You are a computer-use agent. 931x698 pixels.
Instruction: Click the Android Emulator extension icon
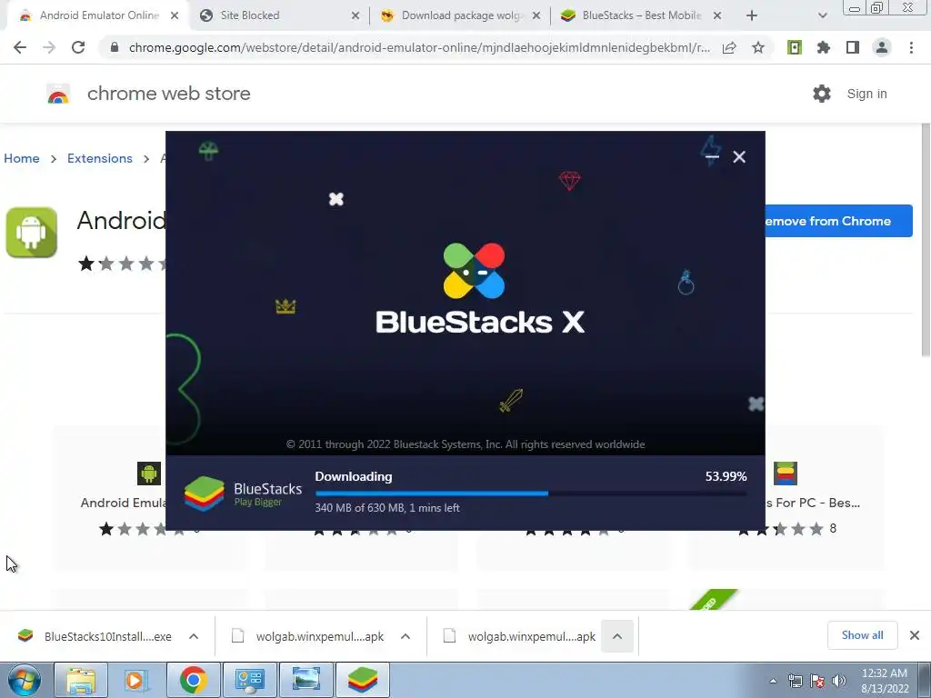32,232
